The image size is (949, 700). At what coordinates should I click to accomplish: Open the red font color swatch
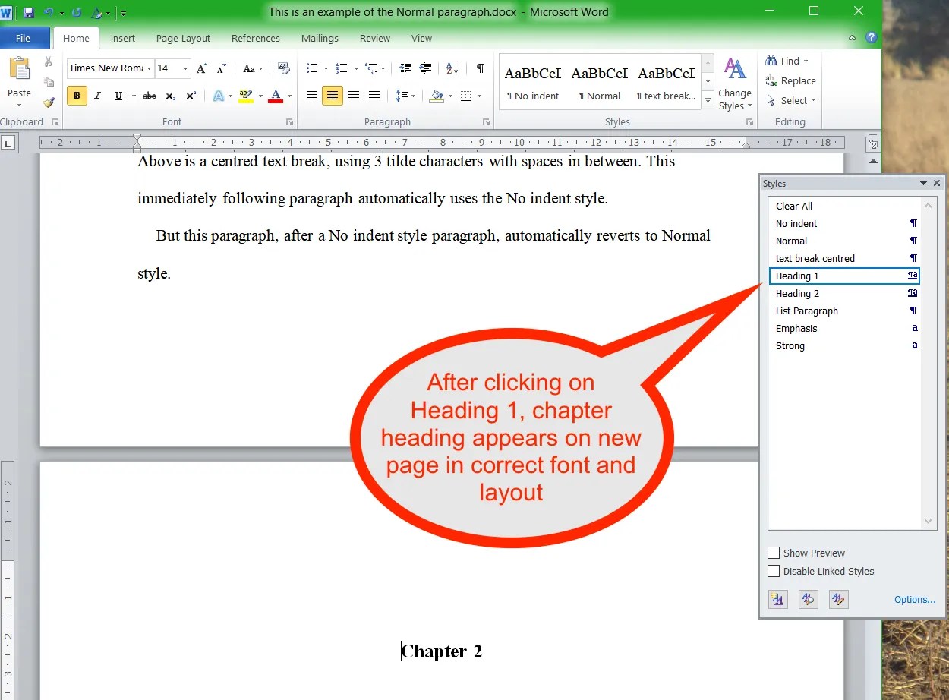pos(275,96)
